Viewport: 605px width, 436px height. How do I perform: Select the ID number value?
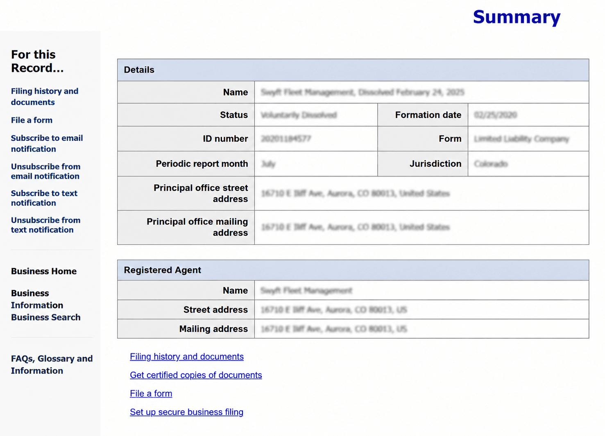[x=286, y=139]
